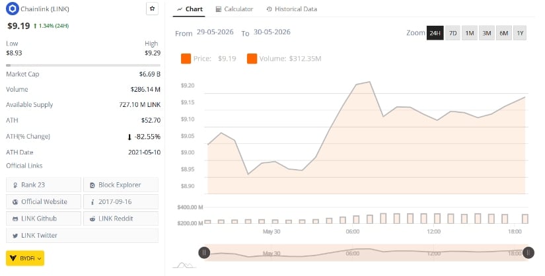This screenshot has height=276, width=545.
Task: Select the 1Y zoom range
Action: click(x=520, y=33)
